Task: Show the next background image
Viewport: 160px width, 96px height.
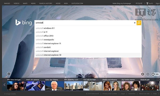Action: (x=148, y=74)
